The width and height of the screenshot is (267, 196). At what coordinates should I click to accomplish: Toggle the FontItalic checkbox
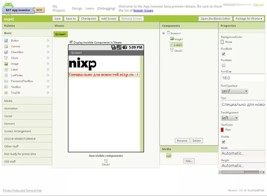click(223, 65)
